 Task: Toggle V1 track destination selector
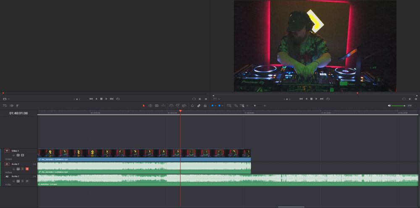(x=7, y=151)
